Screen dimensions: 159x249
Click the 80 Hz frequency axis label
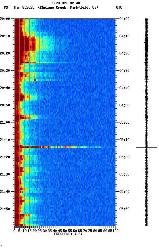click(x=95, y=231)
